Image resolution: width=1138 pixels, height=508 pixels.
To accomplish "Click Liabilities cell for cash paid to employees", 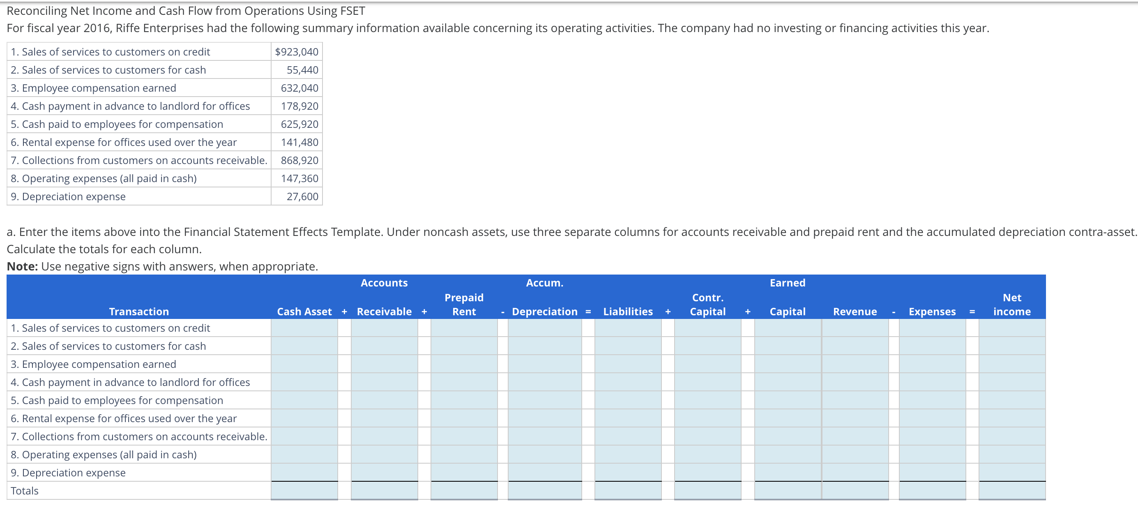I will [x=627, y=401].
